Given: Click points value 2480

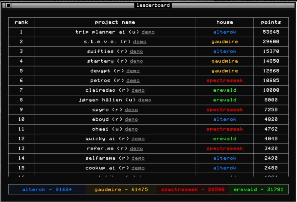Looking at the screenshot, I should (x=271, y=168).
